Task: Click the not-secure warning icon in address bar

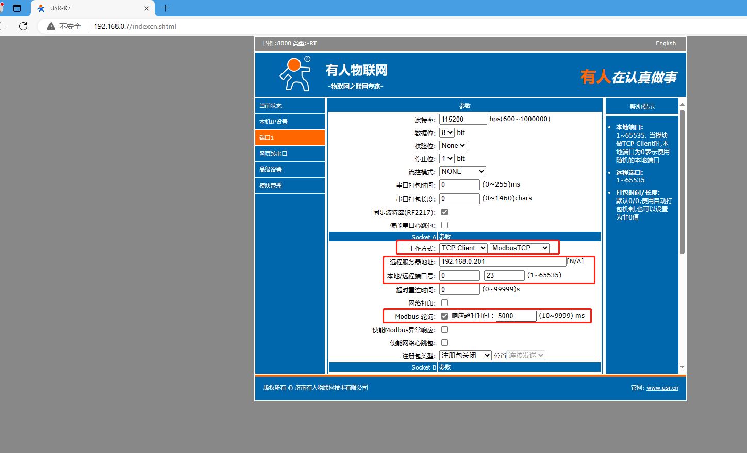Action: point(51,26)
